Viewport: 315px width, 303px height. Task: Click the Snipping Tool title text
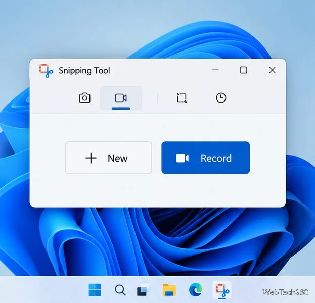click(84, 71)
